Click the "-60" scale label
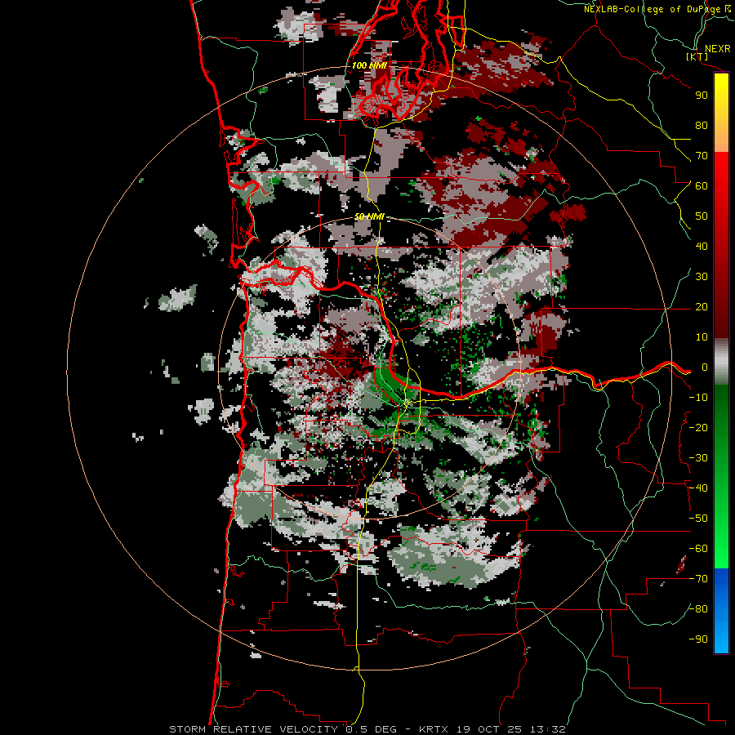 [x=698, y=549]
